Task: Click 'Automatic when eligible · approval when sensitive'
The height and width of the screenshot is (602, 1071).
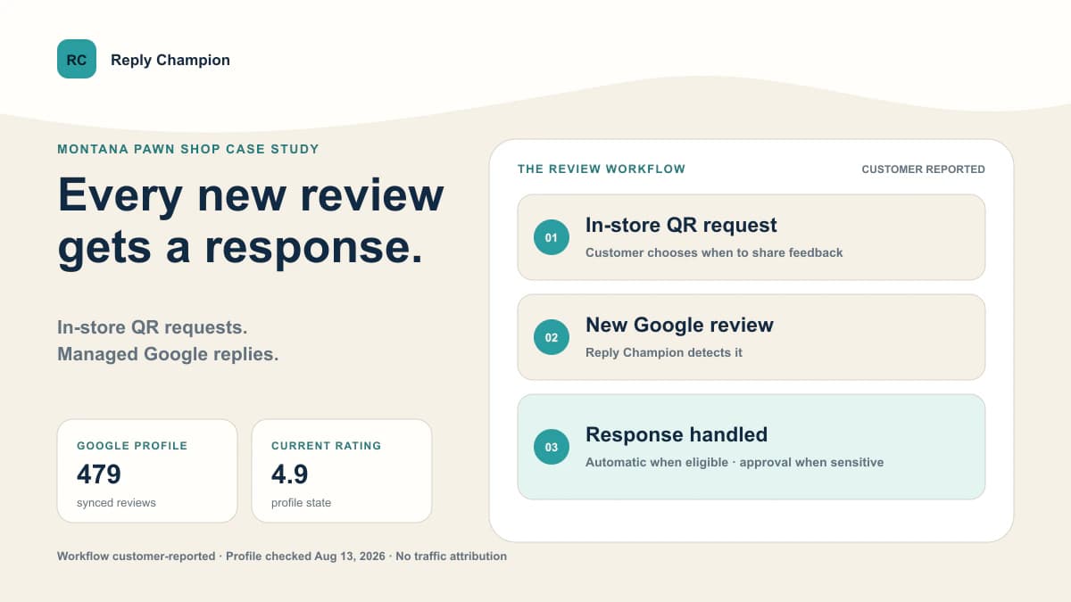Action: (735, 462)
